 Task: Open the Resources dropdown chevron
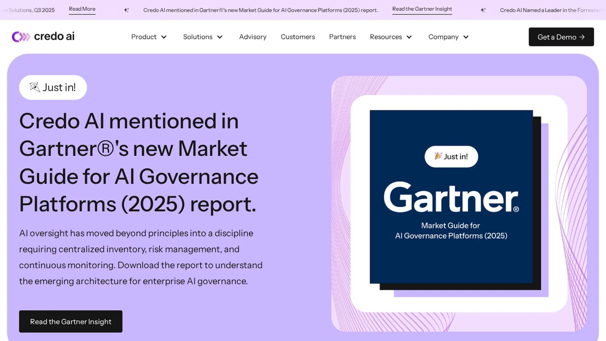click(409, 37)
